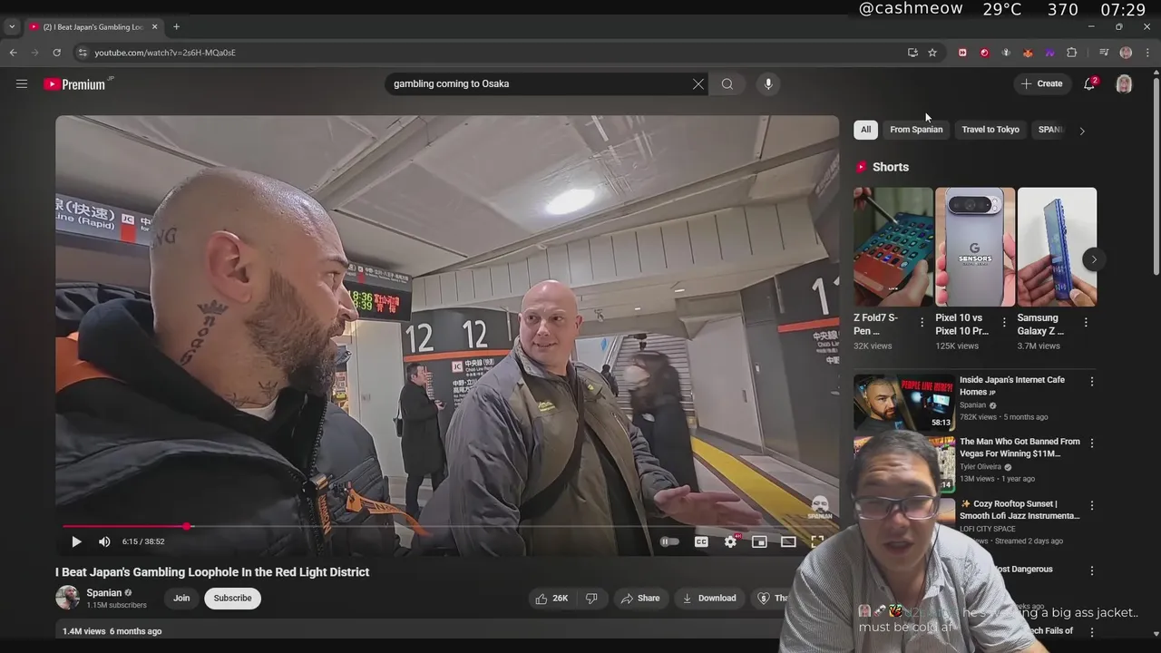
Task: Open the Z Fold7 S-Pen short
Action: (x=893, y=247)
